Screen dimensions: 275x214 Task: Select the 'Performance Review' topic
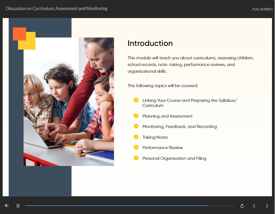click(x=162, y=148)
